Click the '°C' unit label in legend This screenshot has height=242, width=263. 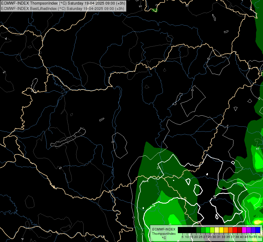point(164,238)
